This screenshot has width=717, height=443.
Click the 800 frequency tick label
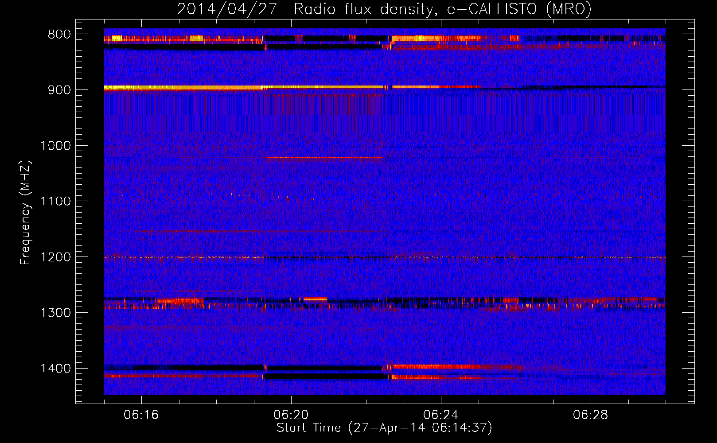coord(59,35)
